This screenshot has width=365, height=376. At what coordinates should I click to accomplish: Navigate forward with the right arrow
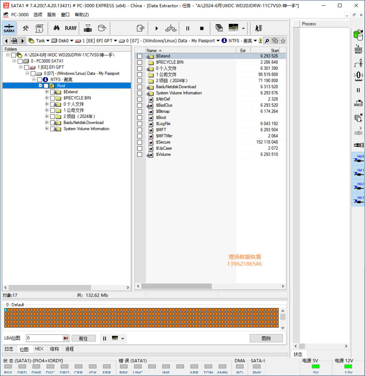point(22,41)
